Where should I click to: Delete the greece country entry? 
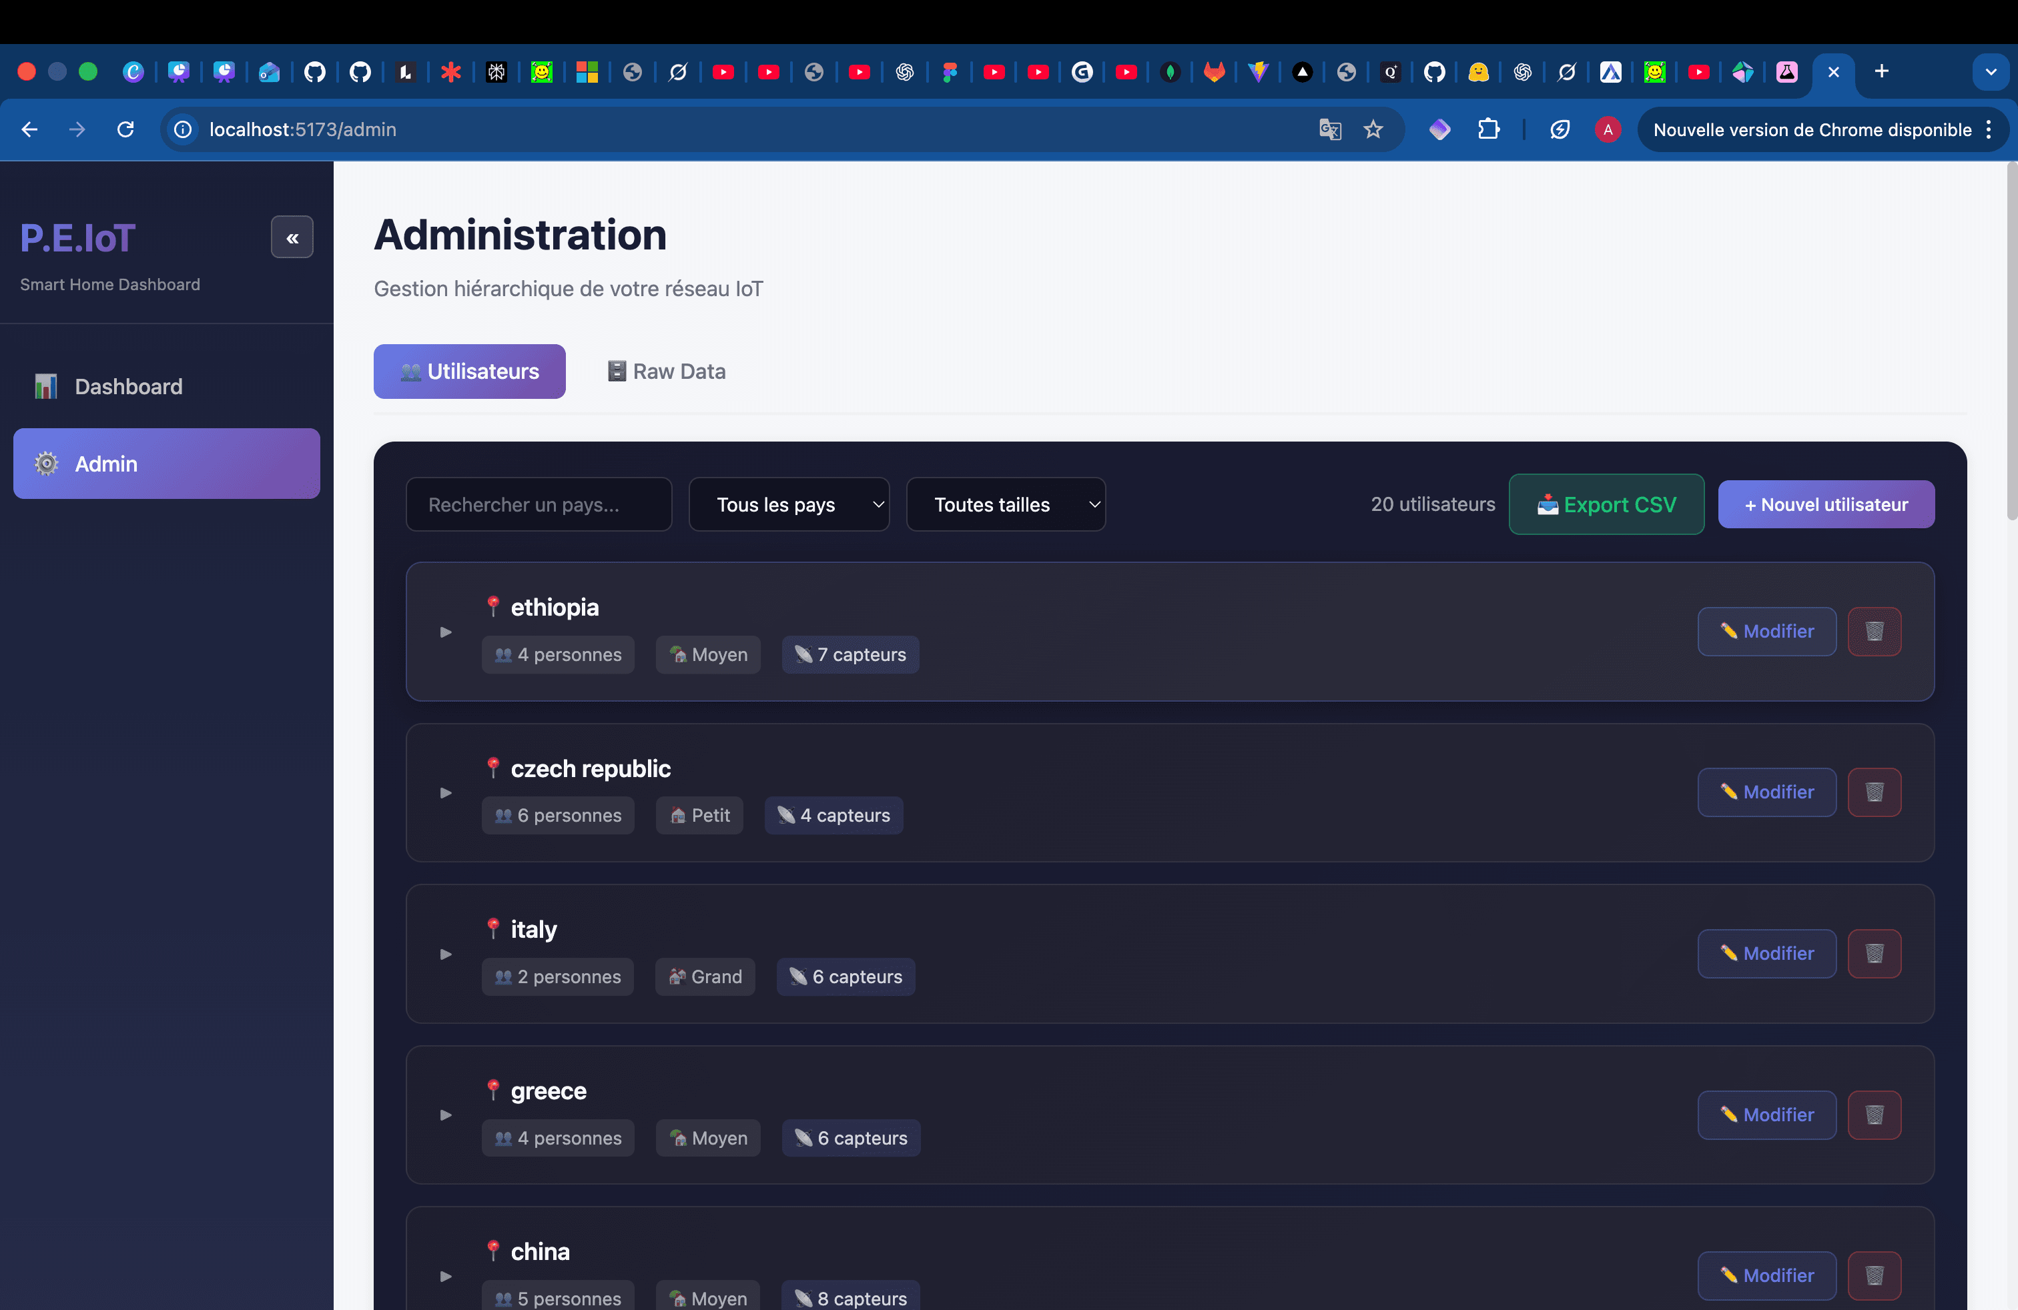point(1874,1115)
